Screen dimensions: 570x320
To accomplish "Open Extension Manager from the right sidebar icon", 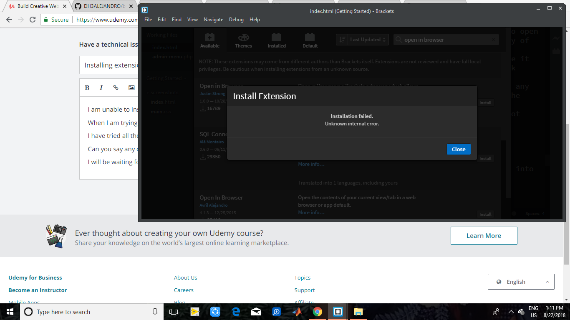I will [556, 50].
